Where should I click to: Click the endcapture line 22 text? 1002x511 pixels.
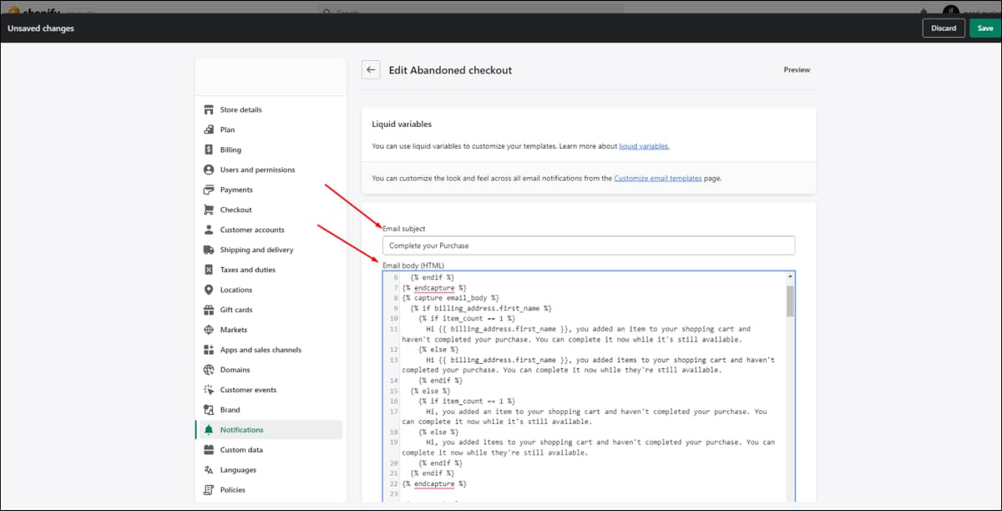pos(434,483)
